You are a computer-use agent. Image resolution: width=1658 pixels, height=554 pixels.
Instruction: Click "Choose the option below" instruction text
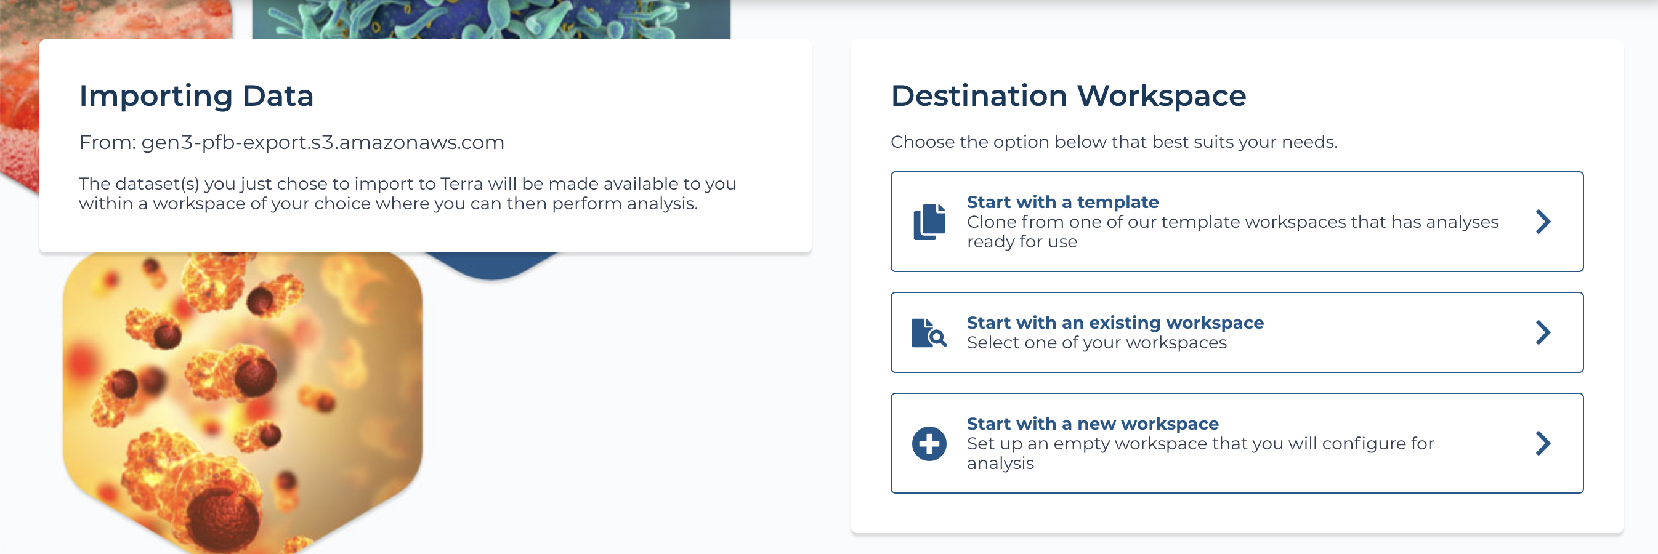click(x=1114, y=142)
